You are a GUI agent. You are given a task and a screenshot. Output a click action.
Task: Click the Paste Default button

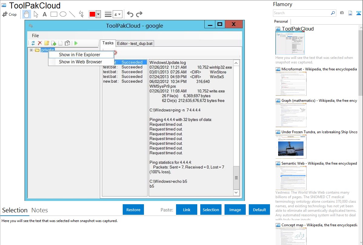pos(259,210)
